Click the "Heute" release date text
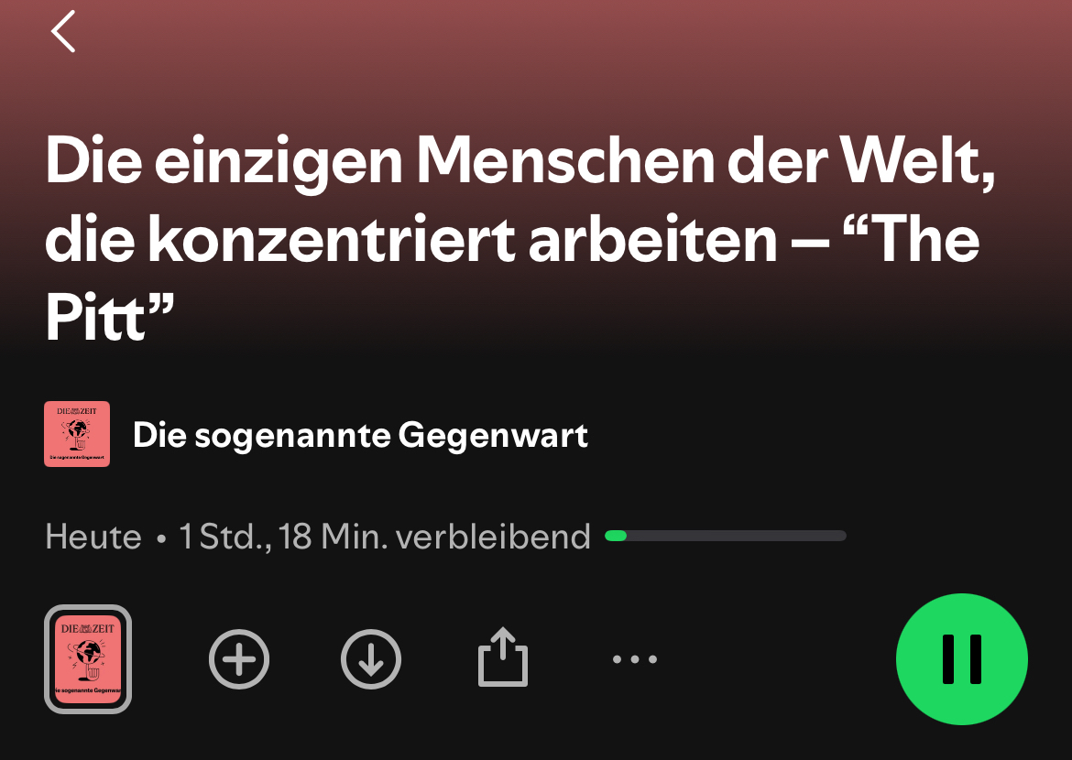The image size is (1072, 760). tap(93, 537)
